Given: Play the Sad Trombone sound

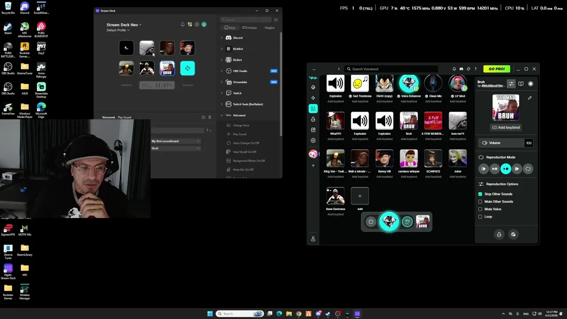Looking at the screenshot, I should [360, 83].
